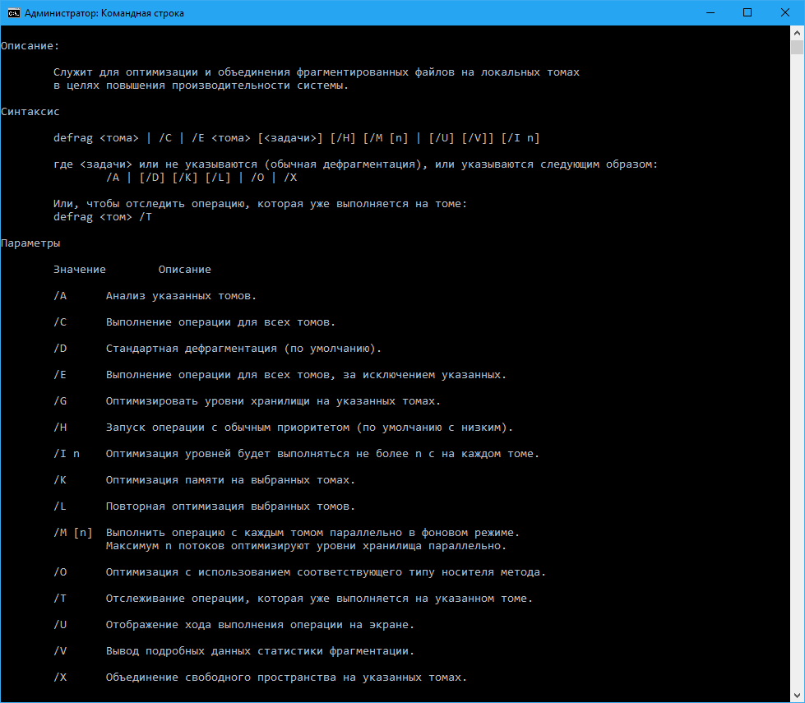The height and width of the screenshot is (703, 805).
Task: Click the '/M [n]' parameter entry
Action: [x=73, y=533]
